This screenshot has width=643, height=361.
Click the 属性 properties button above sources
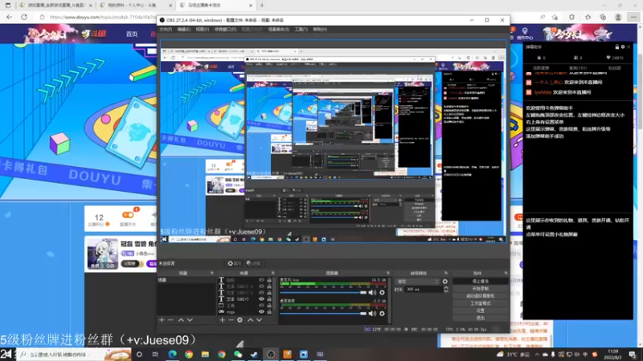(x=234, y=264)
